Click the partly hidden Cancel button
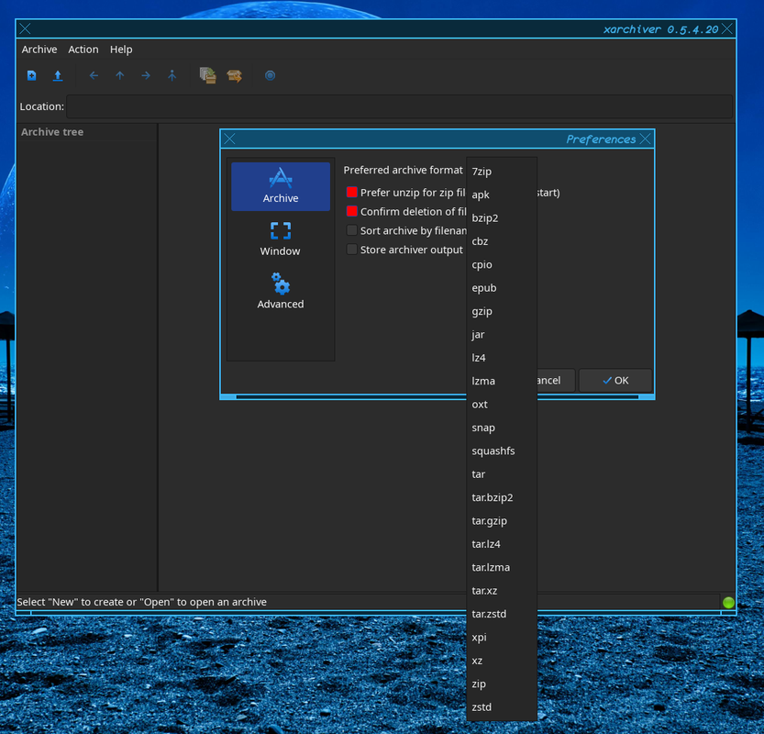Viewport: 764px width, 734px height. 556,380
